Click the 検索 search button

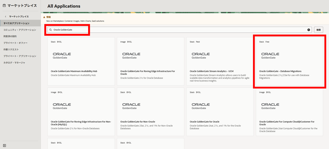pos(318,30)
